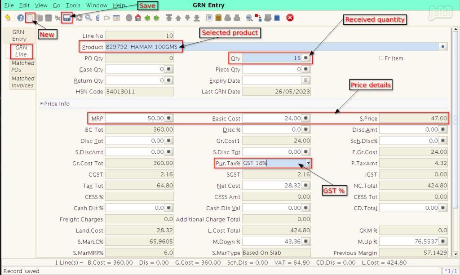Open calendar picker for Expiry Date
Viewport: 460px width, 275px height.
click(305, 80)
